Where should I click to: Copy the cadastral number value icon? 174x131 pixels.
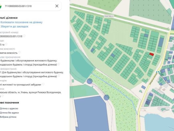click(24, 36)
